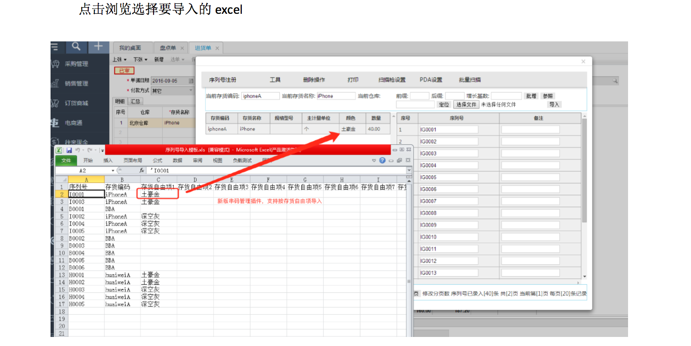
Task: Open the 上张 dropdown arrow
Action: (x=125, y=60)
